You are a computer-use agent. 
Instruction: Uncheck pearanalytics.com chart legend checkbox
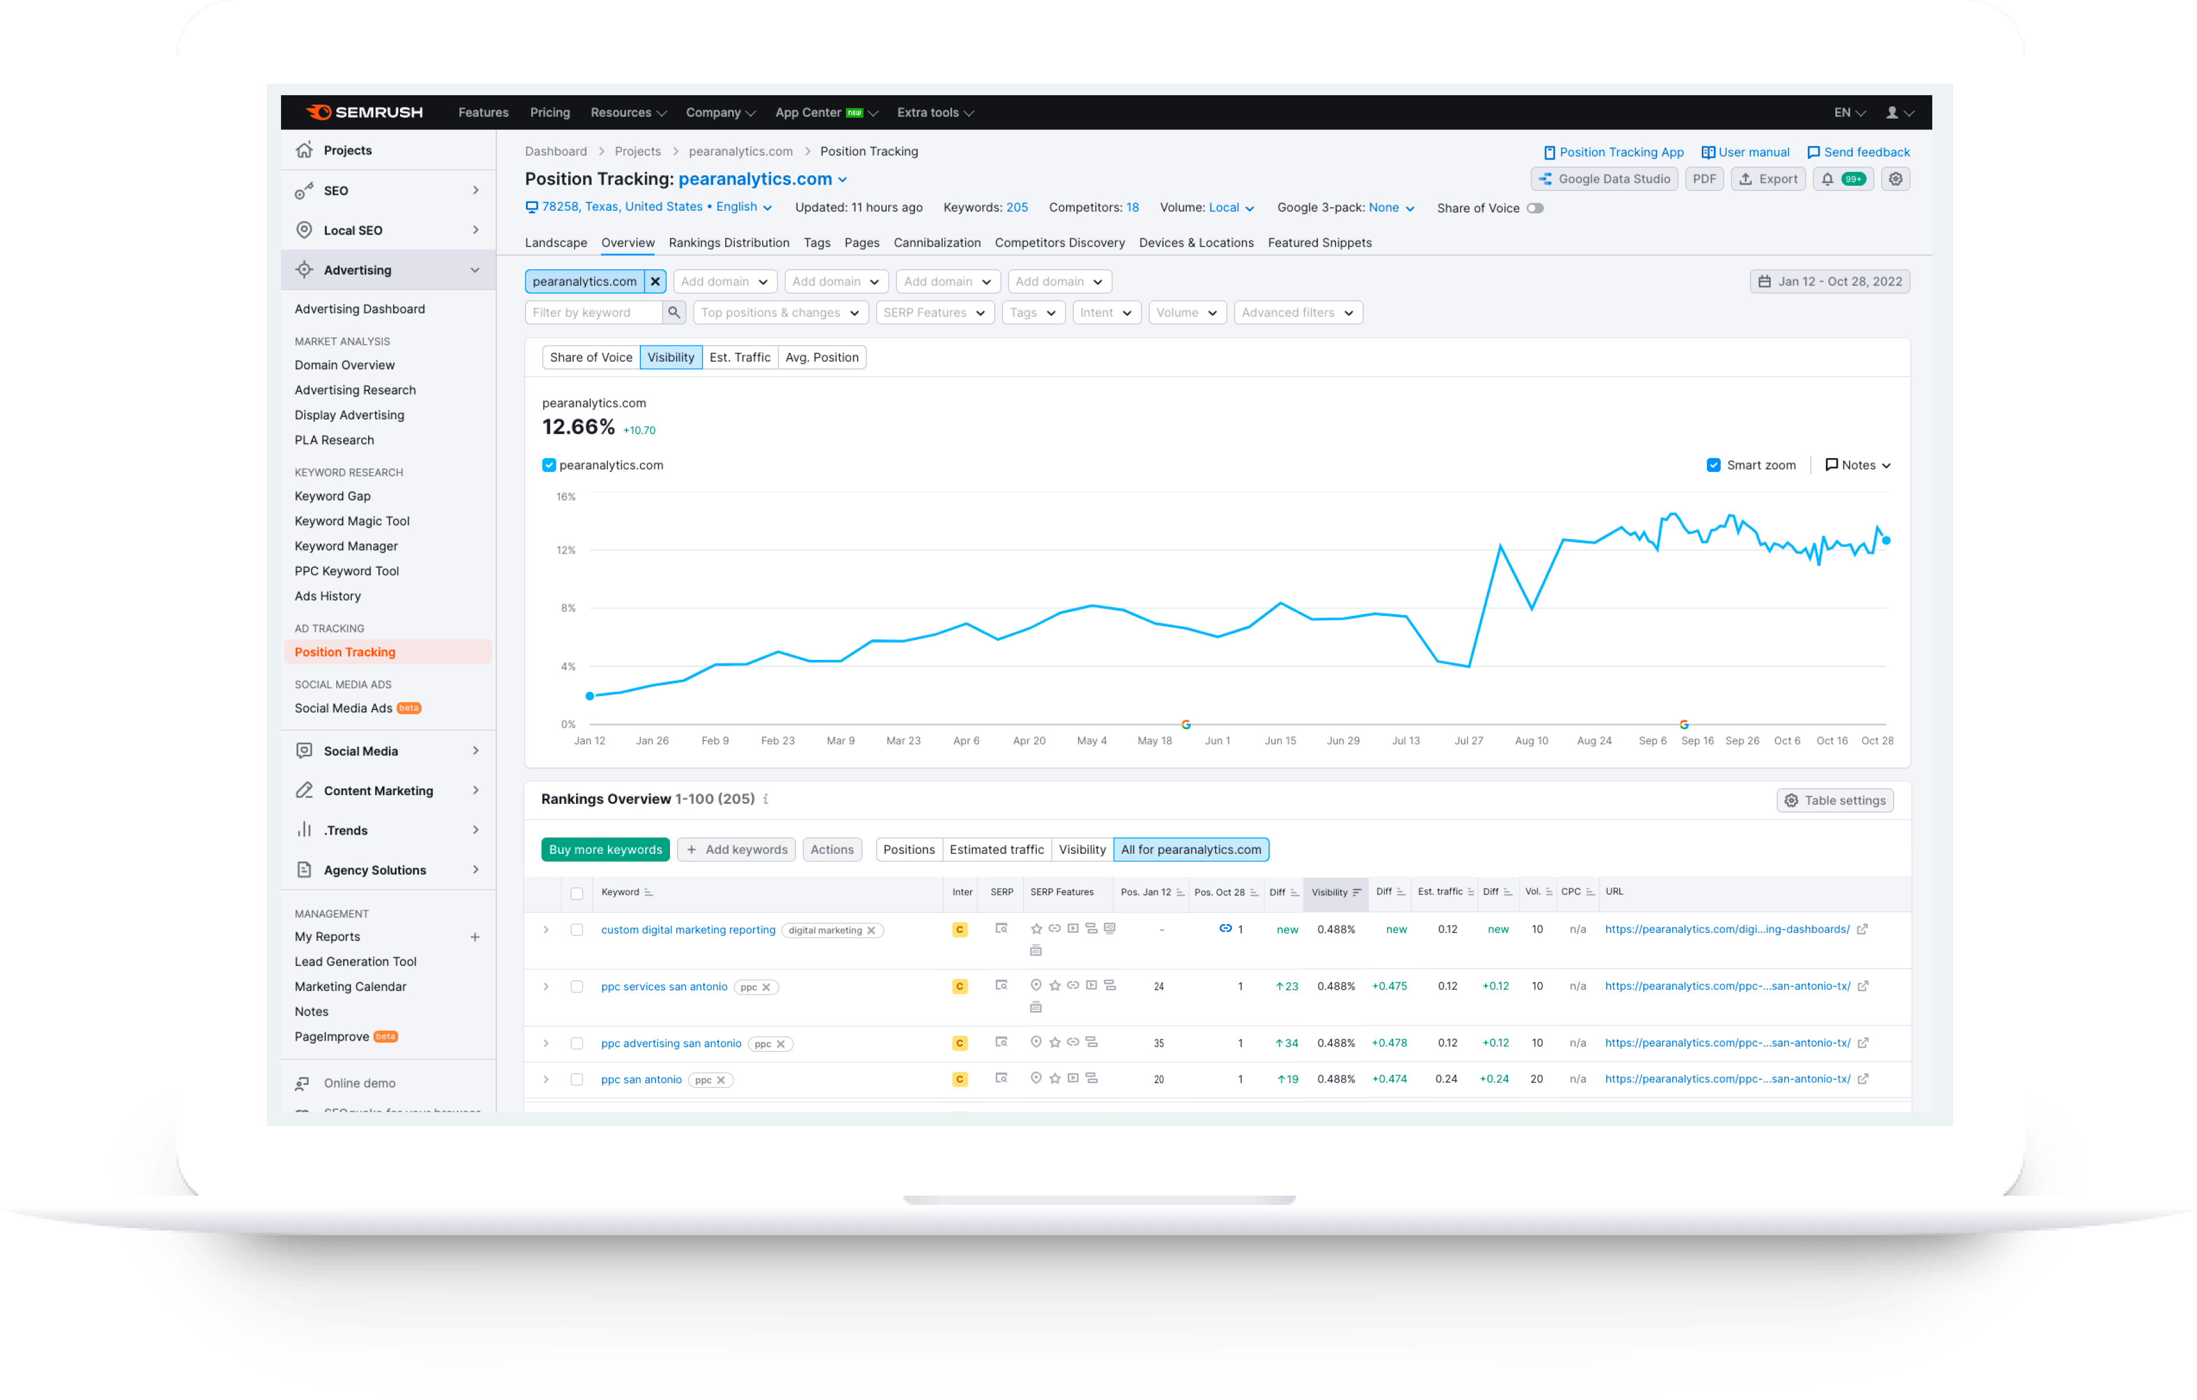coord(549,465)
